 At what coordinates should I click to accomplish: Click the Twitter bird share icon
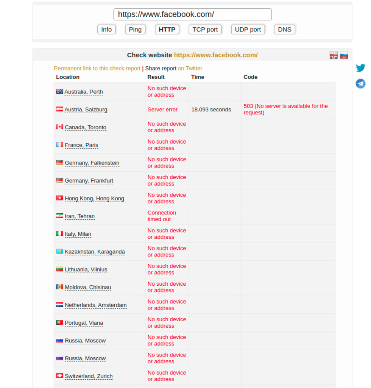click(x=360, y=68)
